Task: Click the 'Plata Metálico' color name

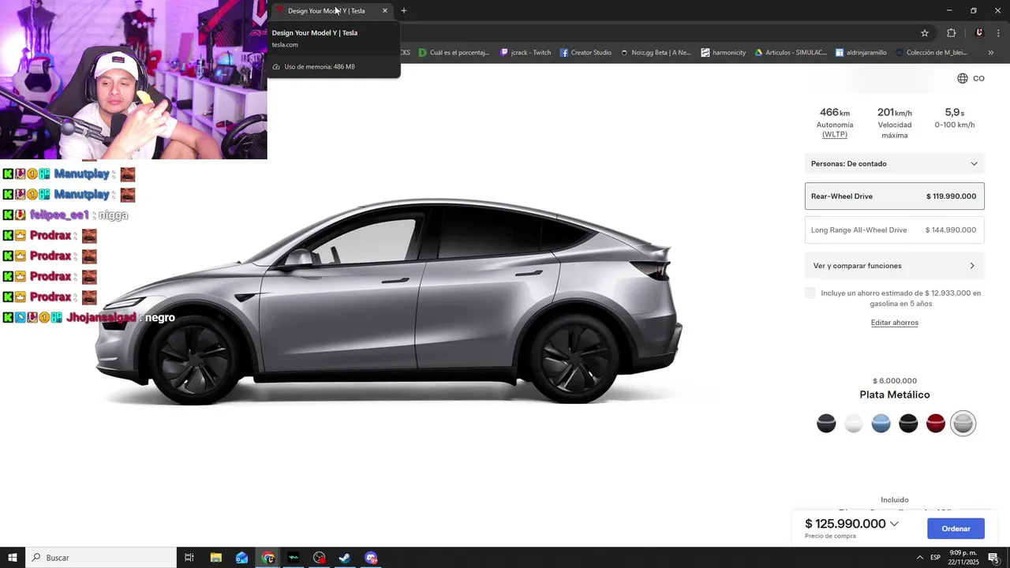Action: coord(895,394)
